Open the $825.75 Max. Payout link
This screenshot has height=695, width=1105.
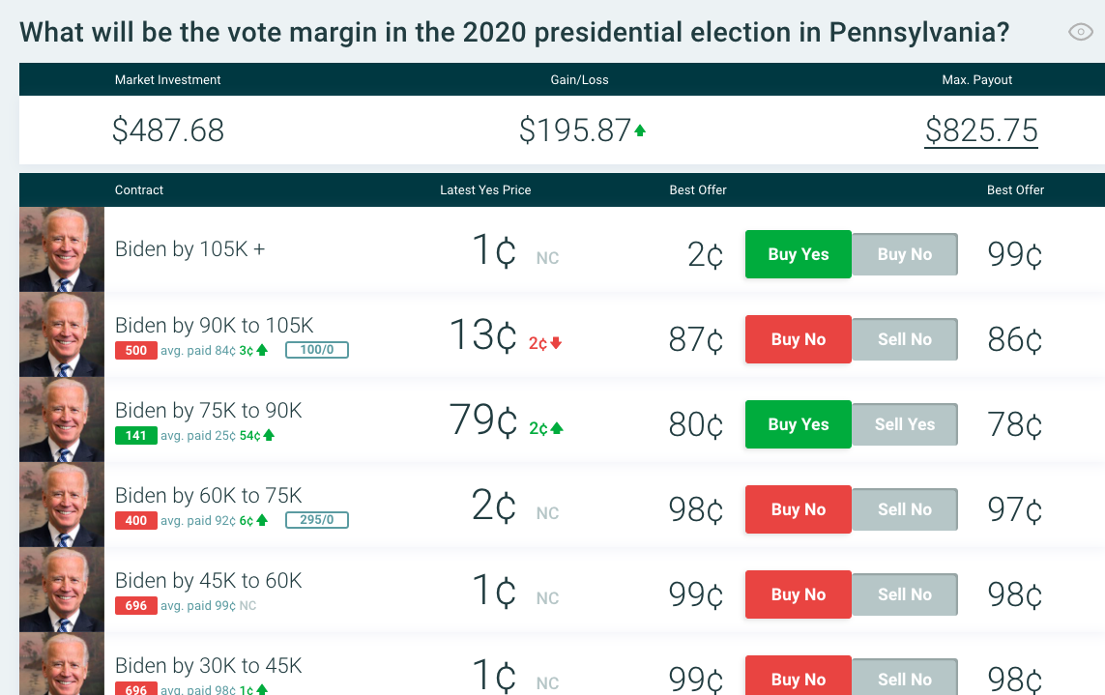pos(981,130)
